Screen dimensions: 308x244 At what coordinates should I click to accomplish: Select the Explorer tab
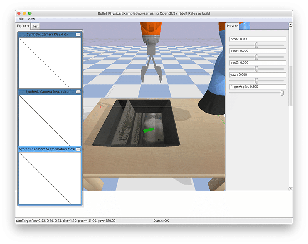click(23, 26)
